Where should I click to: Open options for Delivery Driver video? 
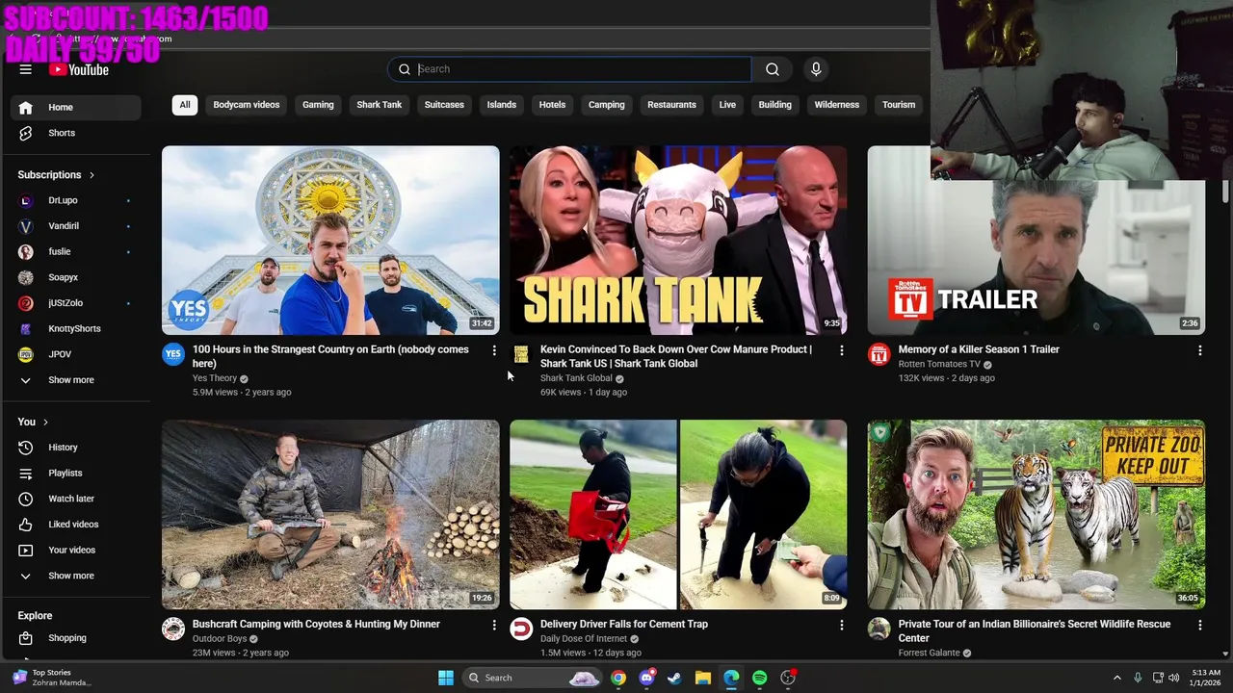[x=842, y=626]
